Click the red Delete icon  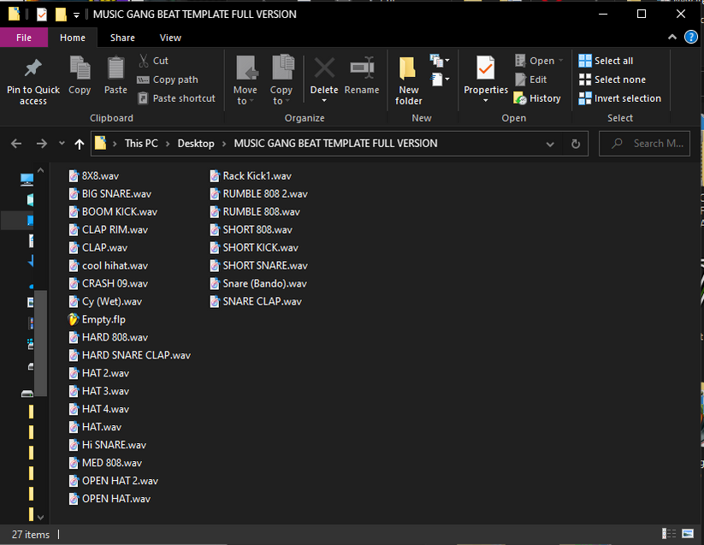coord(324,68)
